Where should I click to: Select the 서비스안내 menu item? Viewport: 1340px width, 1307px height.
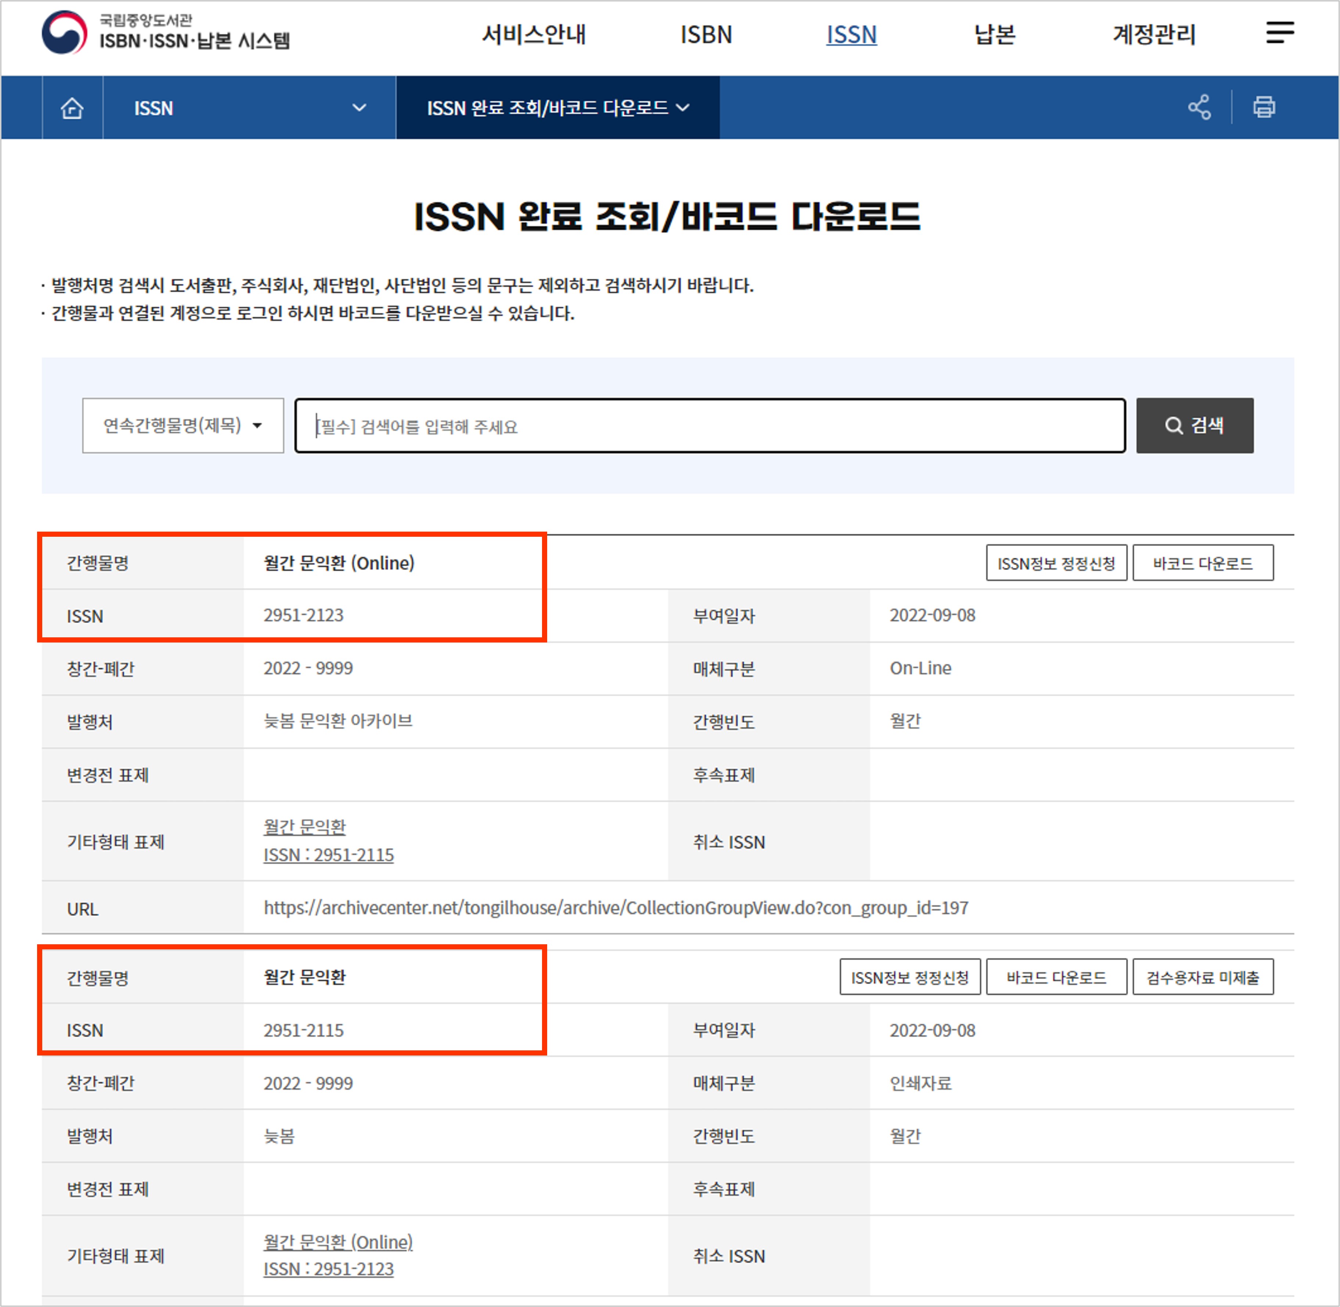pyautogui.click(x=535, y=34)
